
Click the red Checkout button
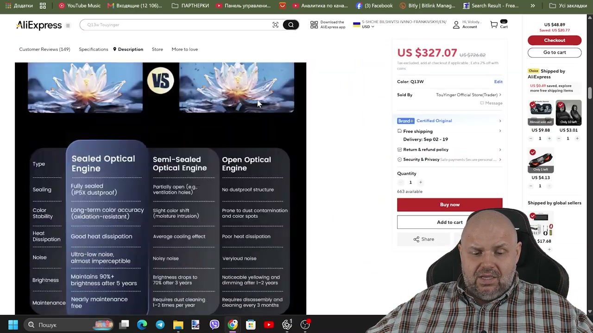tap(555, 40)
